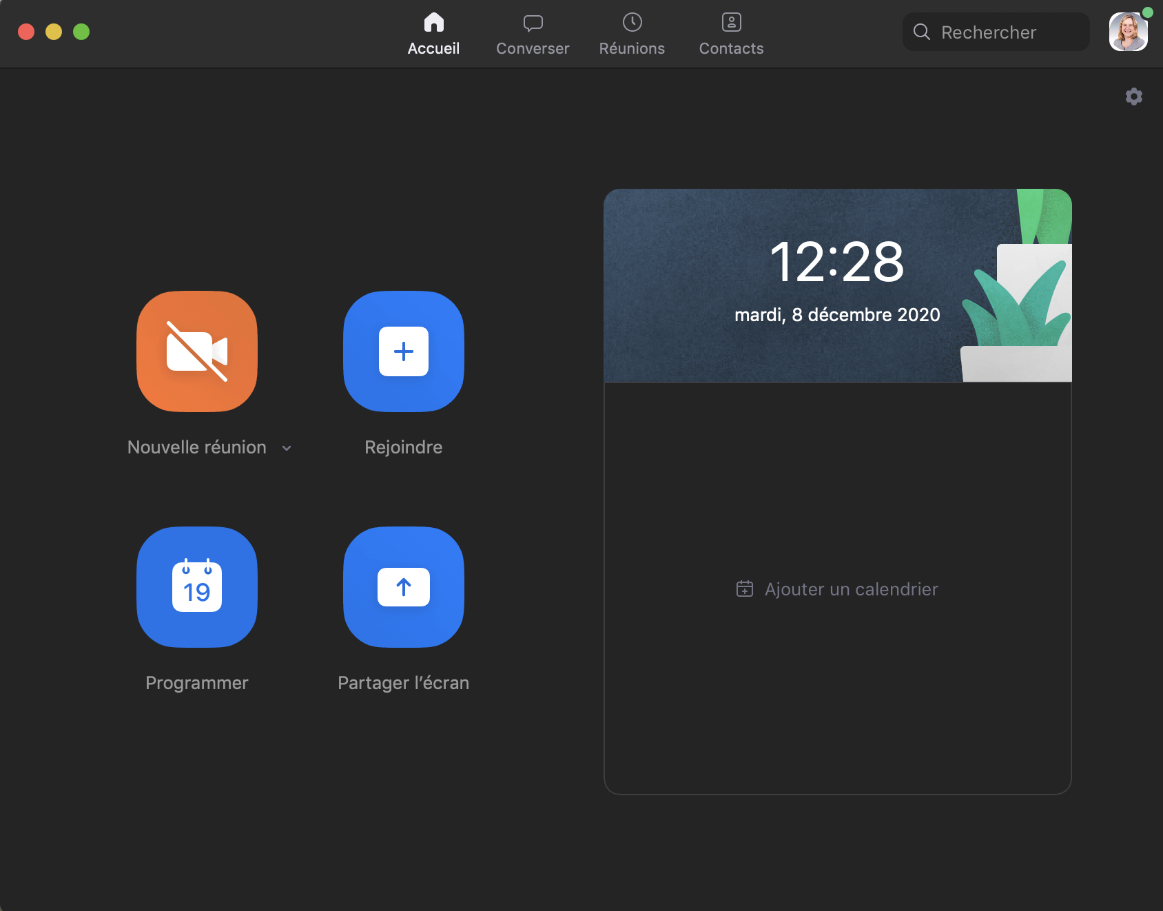Expand the Nouvelle réunion options chevron
The width and height of the screenshot is (1163, 911).
tap(287, 448)
